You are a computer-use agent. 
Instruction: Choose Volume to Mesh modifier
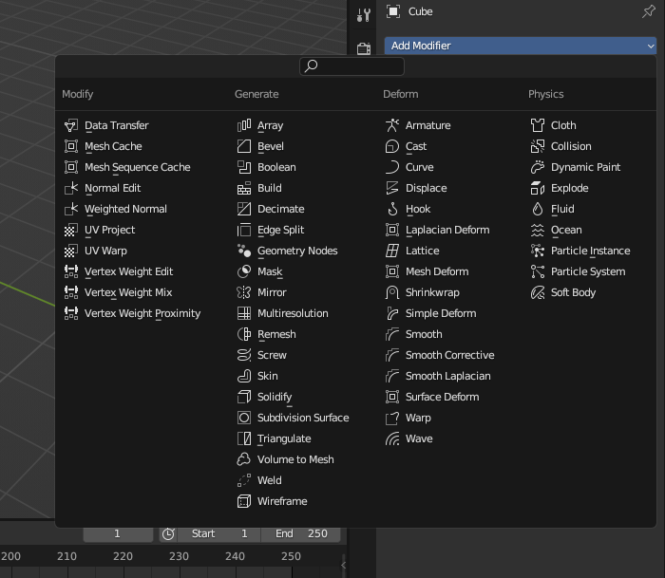pyautogui.click(x=295, y=459)
